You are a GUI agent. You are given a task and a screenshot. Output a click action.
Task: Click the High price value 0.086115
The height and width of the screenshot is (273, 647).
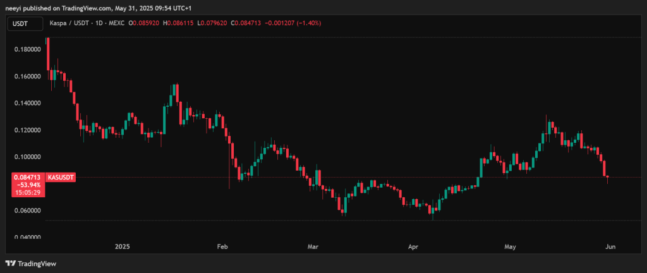click(x=180, y=23)
